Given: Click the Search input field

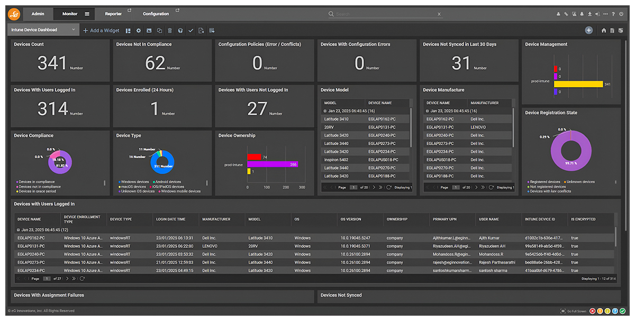Looking at the screenshot, I should coord(385,14).
